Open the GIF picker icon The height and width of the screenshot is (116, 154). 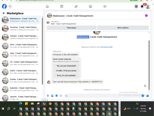pyautogui.click(x=61, y=96)
